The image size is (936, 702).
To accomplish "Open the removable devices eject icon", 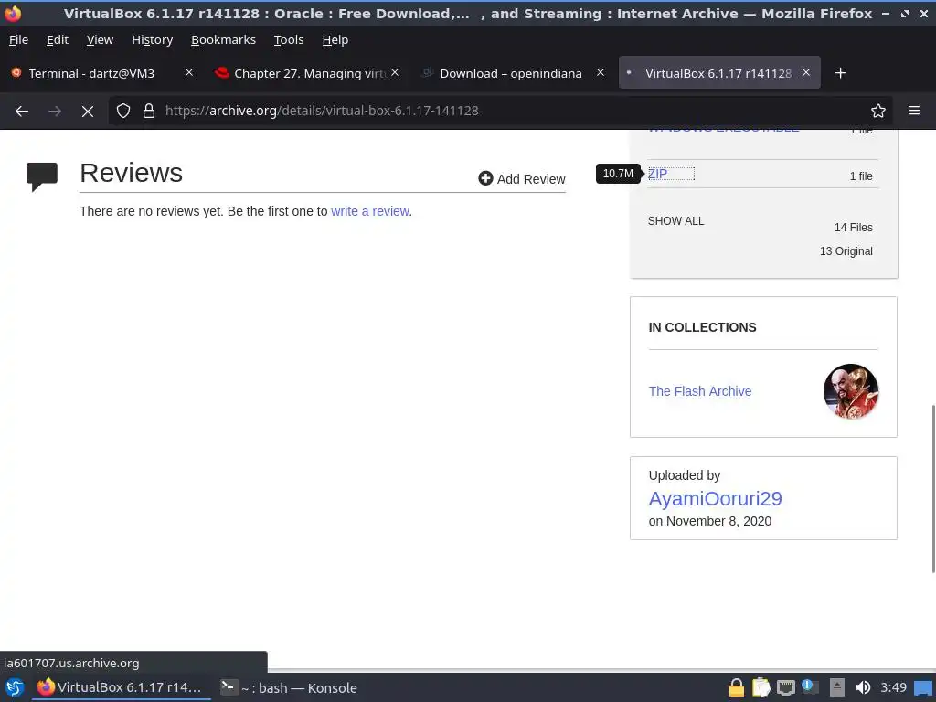I will click(837, 687).
